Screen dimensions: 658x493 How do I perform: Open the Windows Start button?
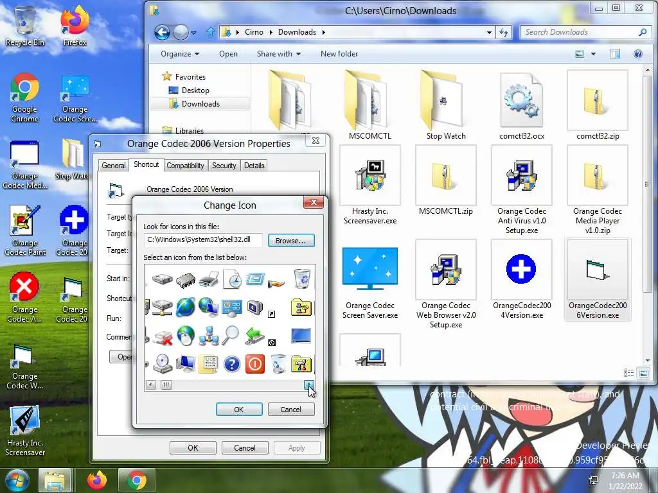(17, 480)
